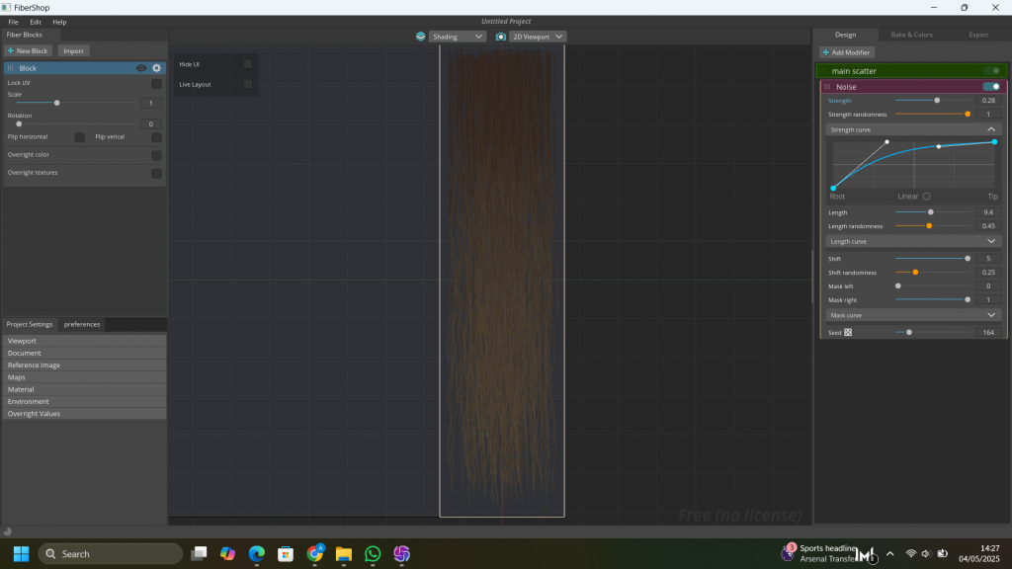Open the Edit menu
The image size is (1012, 569).
point(36,22)
